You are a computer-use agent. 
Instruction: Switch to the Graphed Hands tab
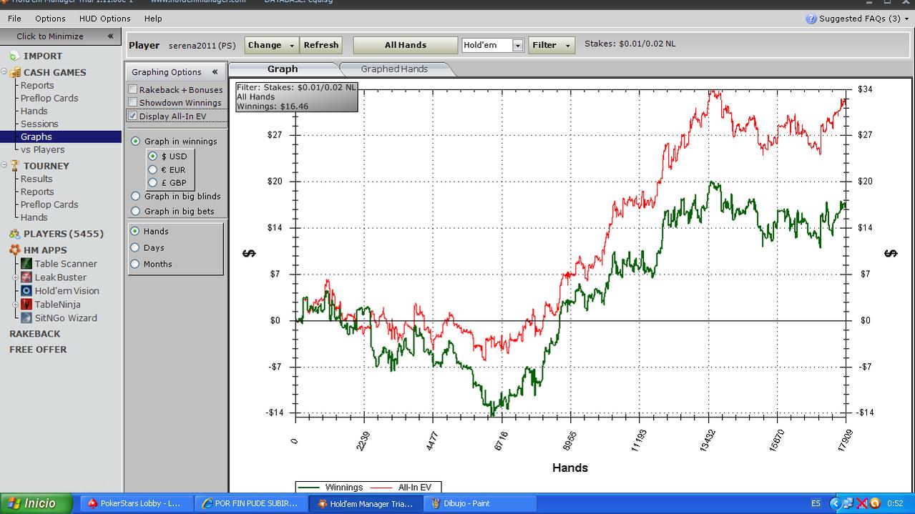coord(395,69)
